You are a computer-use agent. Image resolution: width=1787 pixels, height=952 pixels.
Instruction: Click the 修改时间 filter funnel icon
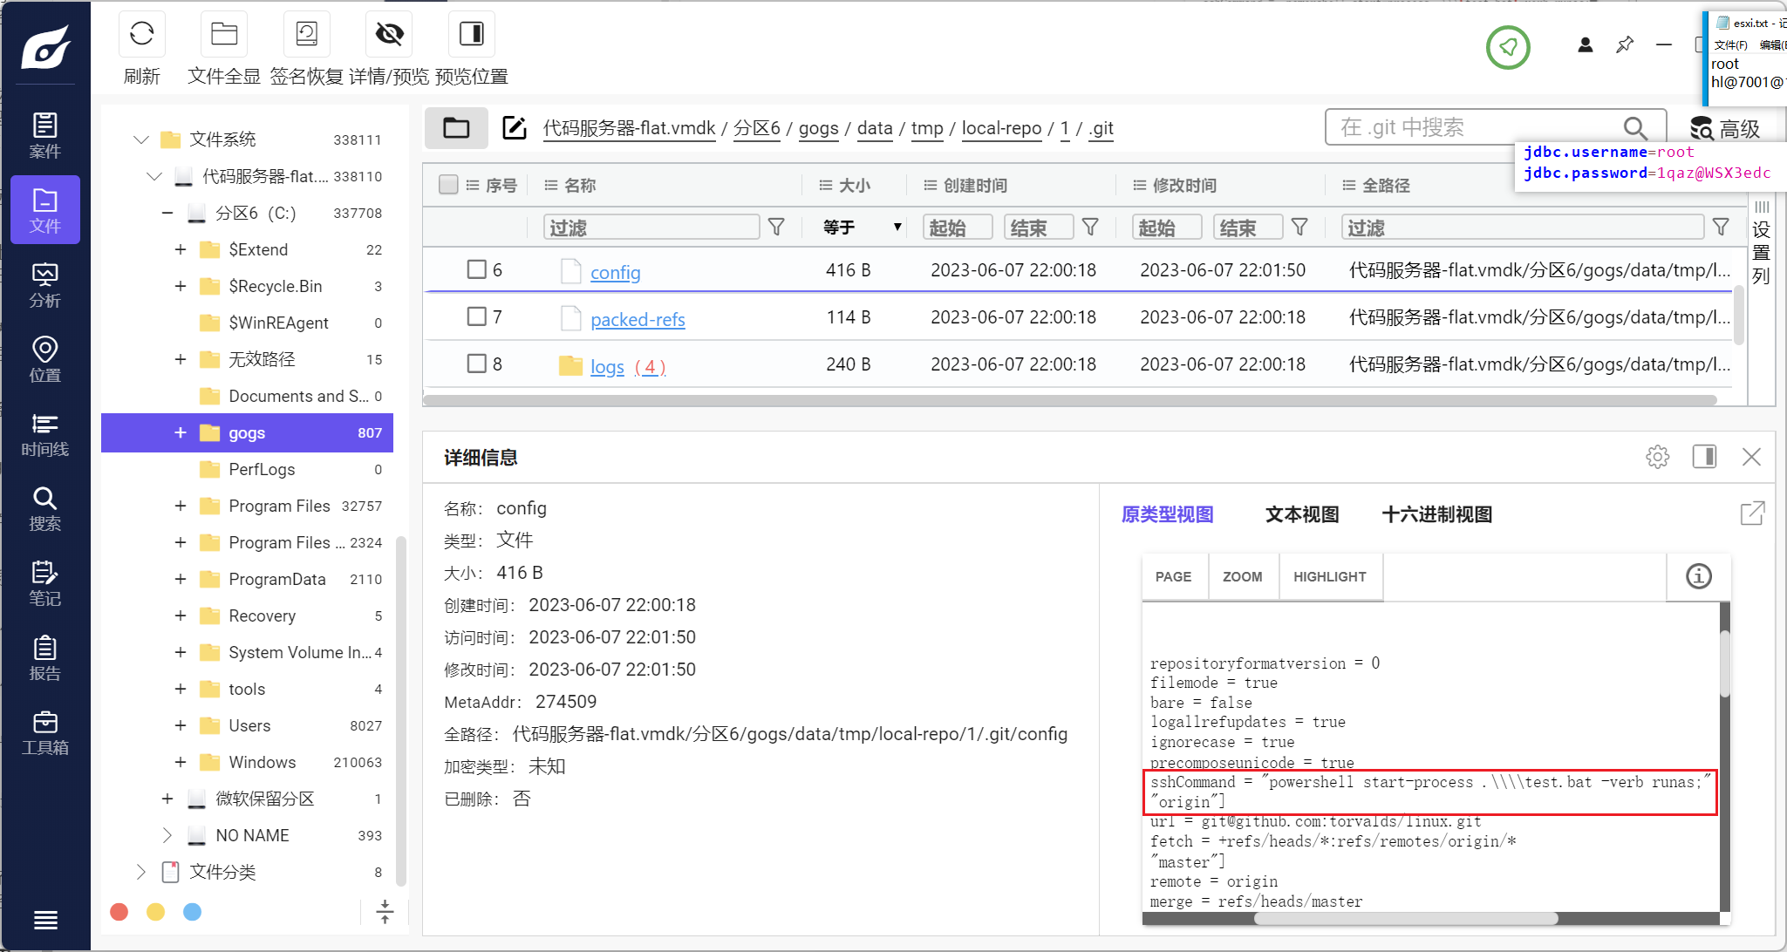point(1299,228)
